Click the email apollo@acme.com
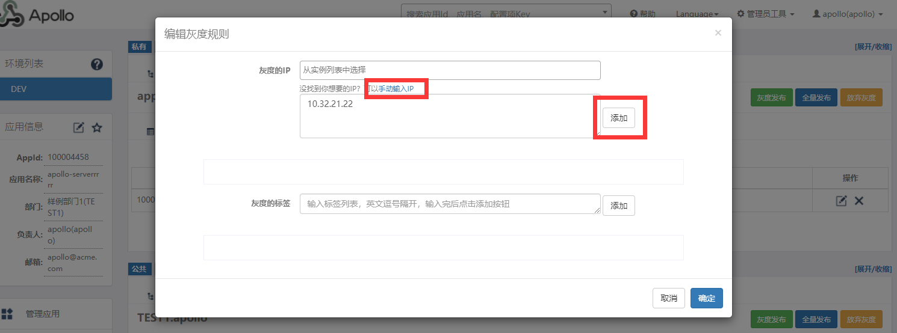 [x=72, y=263]
